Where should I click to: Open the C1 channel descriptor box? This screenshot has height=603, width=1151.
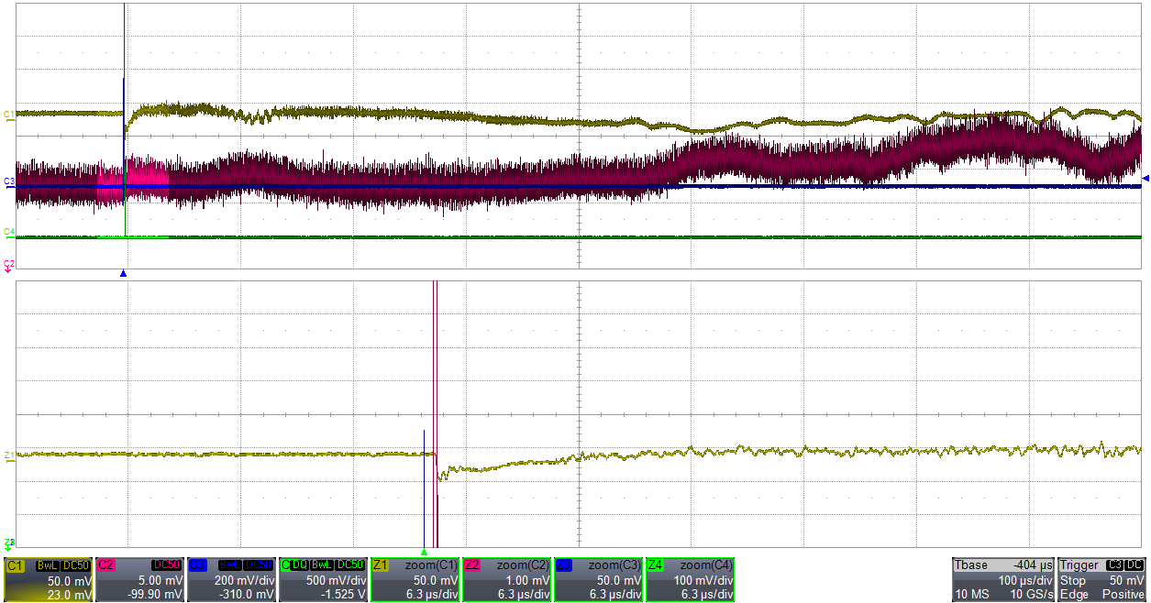pos(48,579)
